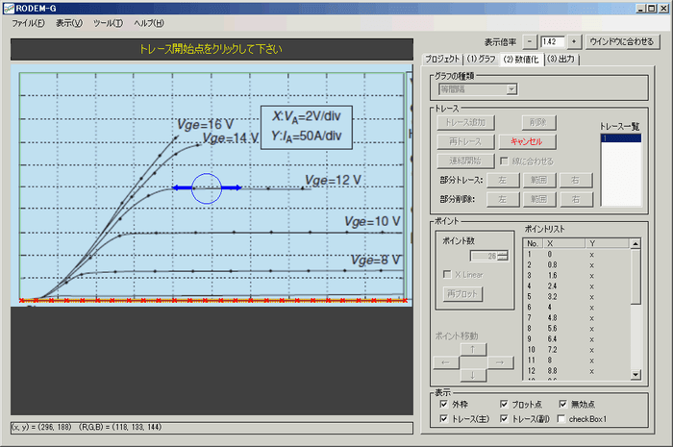Open the グラフの種類 dropdown
Screen dimensions: 673x447
511,89
